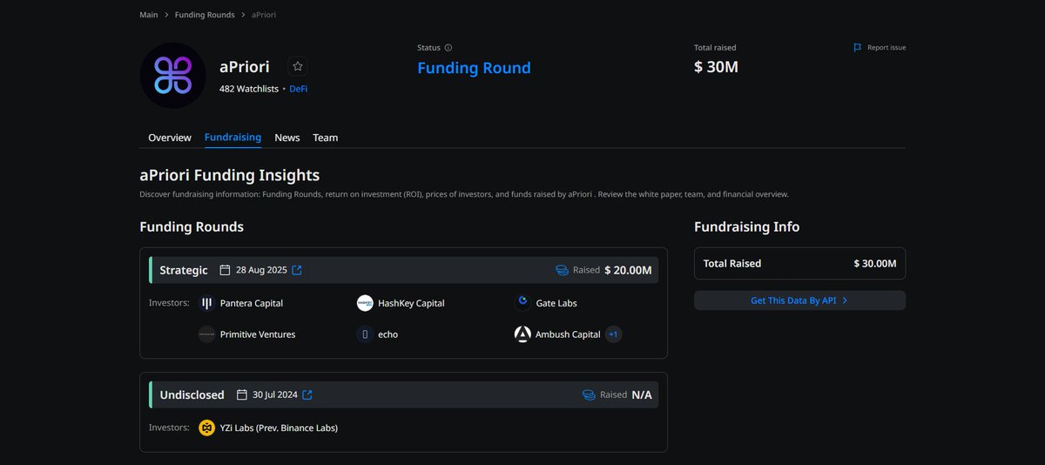The width and height of the screenshot is (1045, 465).
Task: Open echo investor name
Action: (x=388, y=334)
